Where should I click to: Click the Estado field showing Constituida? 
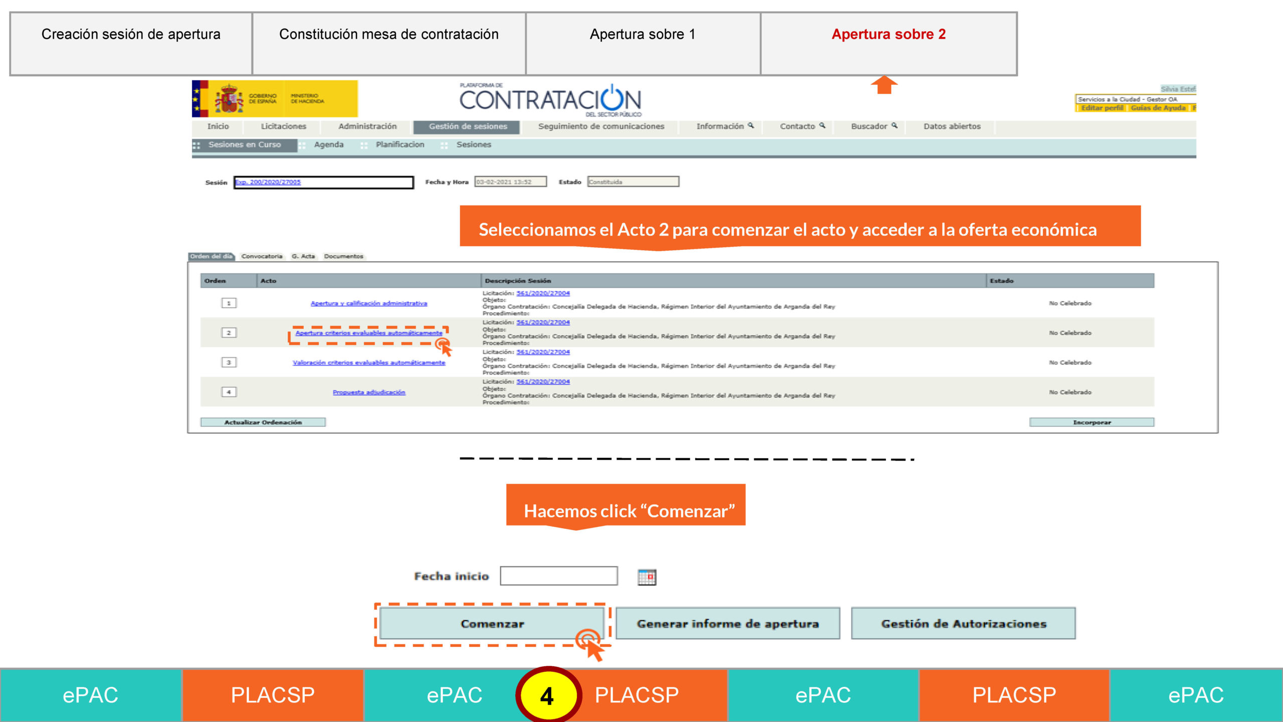point(633,182)
